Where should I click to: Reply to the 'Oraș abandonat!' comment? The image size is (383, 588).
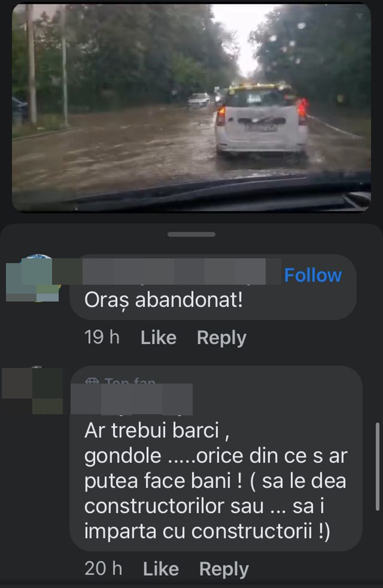[221, 338]
